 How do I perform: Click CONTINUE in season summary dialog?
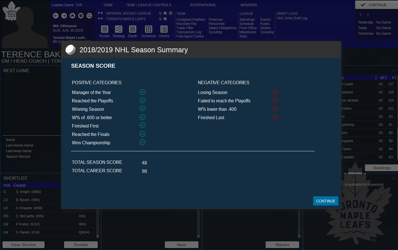tap(326, 201)
